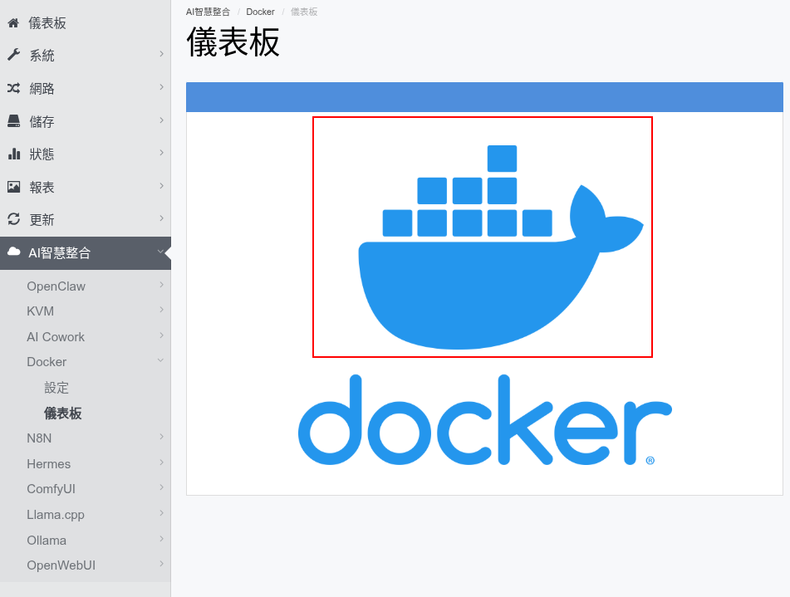Click the shuffle icon for 網路
The height and width of the screenshot is (597, 790).
(x=13, y=88)
